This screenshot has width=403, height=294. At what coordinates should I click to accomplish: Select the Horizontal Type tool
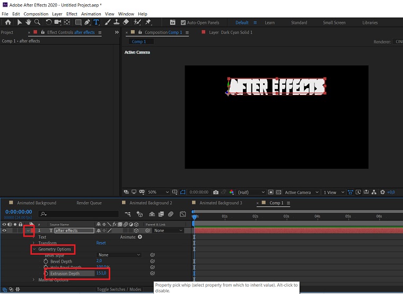tap(96, 22)
